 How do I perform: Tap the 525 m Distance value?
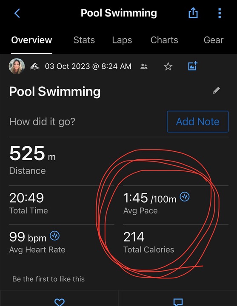coord(32,153)
